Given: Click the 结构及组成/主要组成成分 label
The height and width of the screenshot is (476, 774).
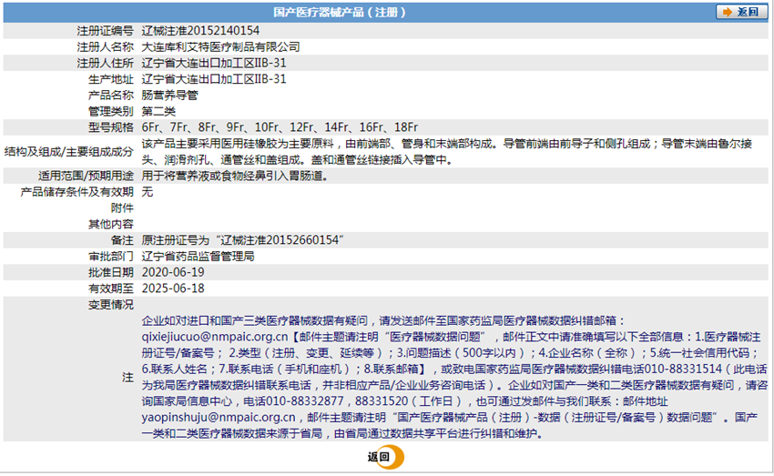Looking at the screenshot, I should (x=69, y=151).
